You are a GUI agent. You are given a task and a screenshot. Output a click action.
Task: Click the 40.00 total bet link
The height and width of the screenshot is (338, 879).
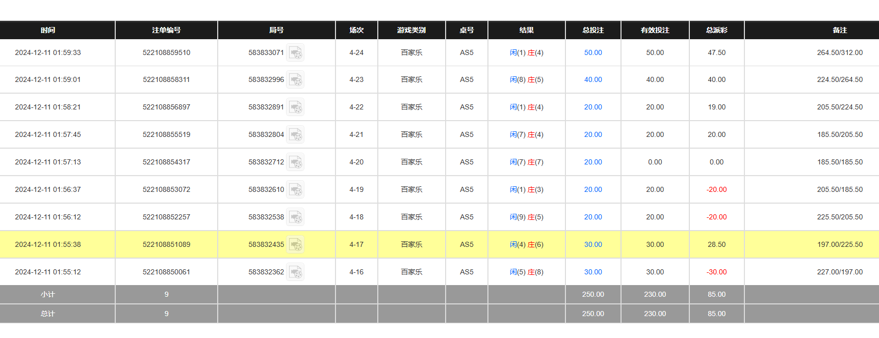(x=593, y=80)
